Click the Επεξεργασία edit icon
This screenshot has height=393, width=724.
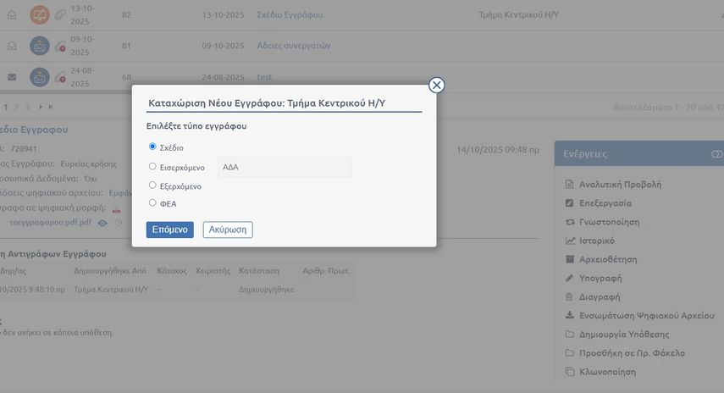[570, 203]
